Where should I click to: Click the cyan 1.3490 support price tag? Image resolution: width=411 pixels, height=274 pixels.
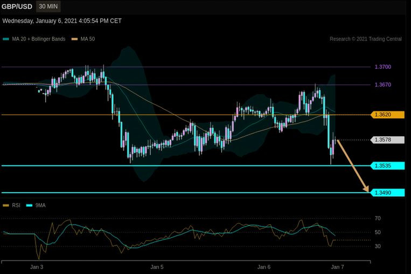[x=388, y=193]
